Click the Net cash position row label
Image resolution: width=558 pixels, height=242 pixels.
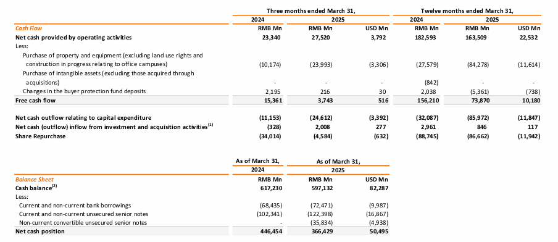point(40,232)
